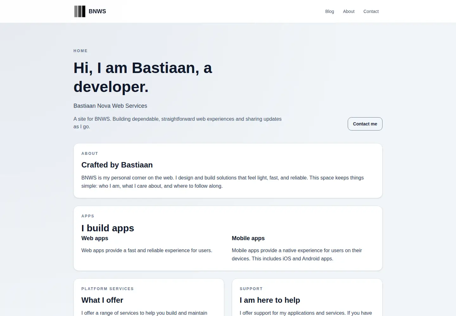This screenshot has height=316, width=456.
Task: Click the BNWS site name
Action: (x=97, y=11)
